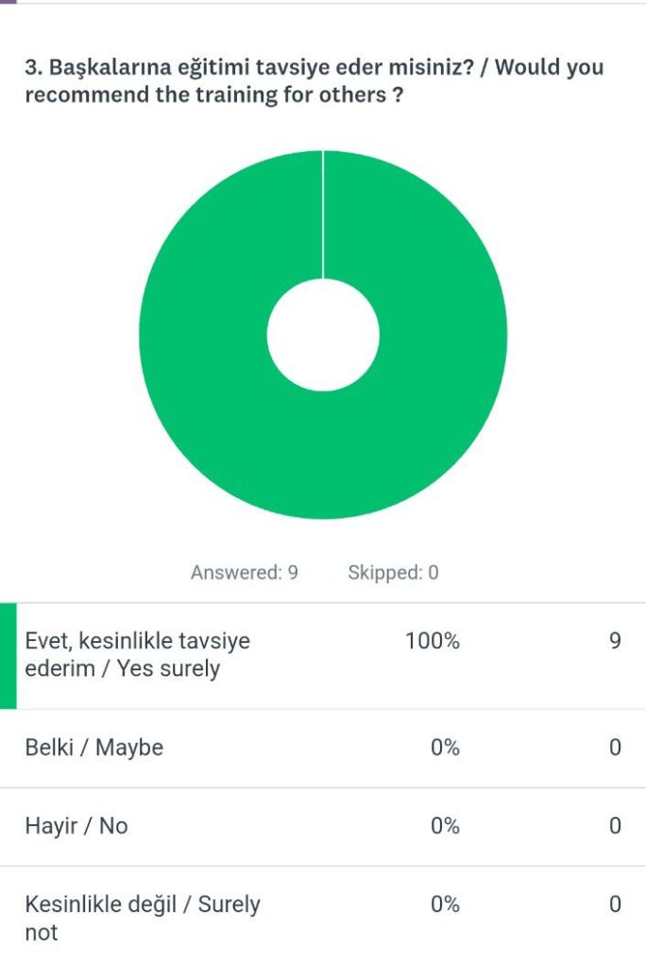Click the green color bar beside "Evet" row
Image resolution: width=646 pixels, height=968 pixels.
pos(8,655)
